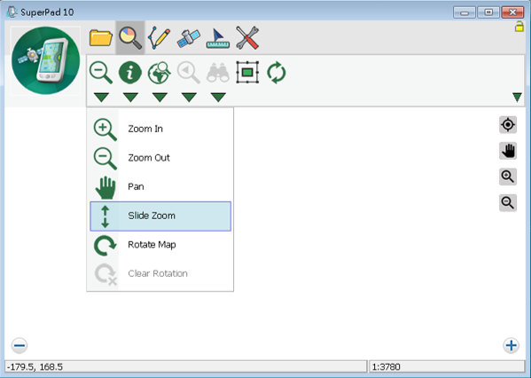Toggle the GPS center crosshair button
The width and height of the screenshot is (531, 378).
point(508,125)
